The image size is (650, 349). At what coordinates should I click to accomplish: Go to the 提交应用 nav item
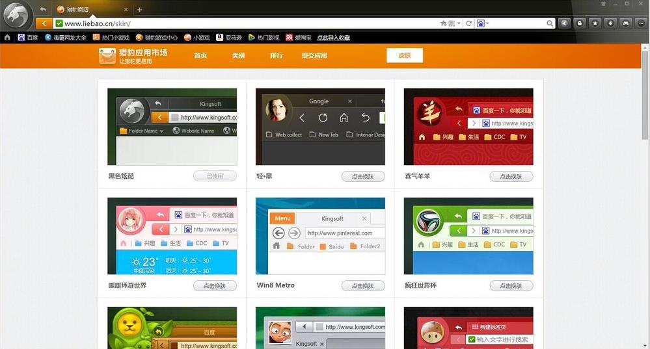coord(314,55)
